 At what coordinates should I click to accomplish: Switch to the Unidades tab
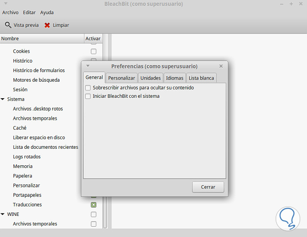(151, 78)
